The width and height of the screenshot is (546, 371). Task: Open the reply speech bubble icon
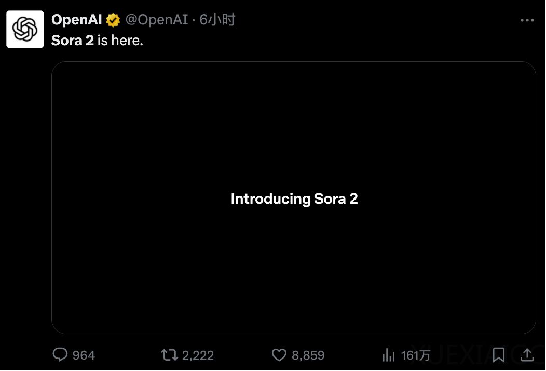tap(60, 355)
